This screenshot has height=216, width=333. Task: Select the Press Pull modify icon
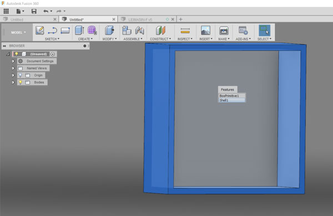pyautogui.click(x=109, y=30)
